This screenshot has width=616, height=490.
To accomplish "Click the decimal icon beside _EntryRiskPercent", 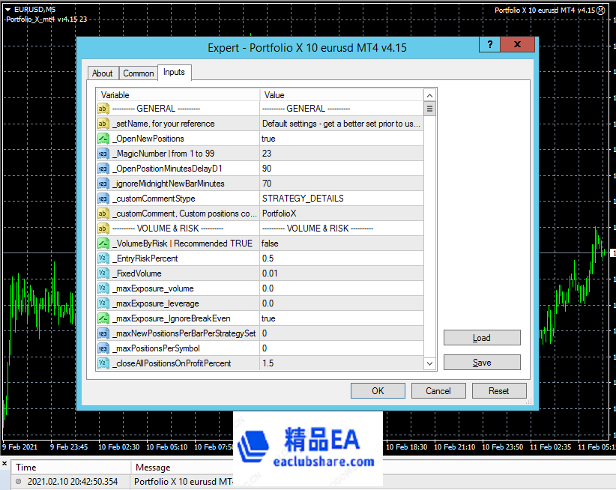I will [103, 258].
